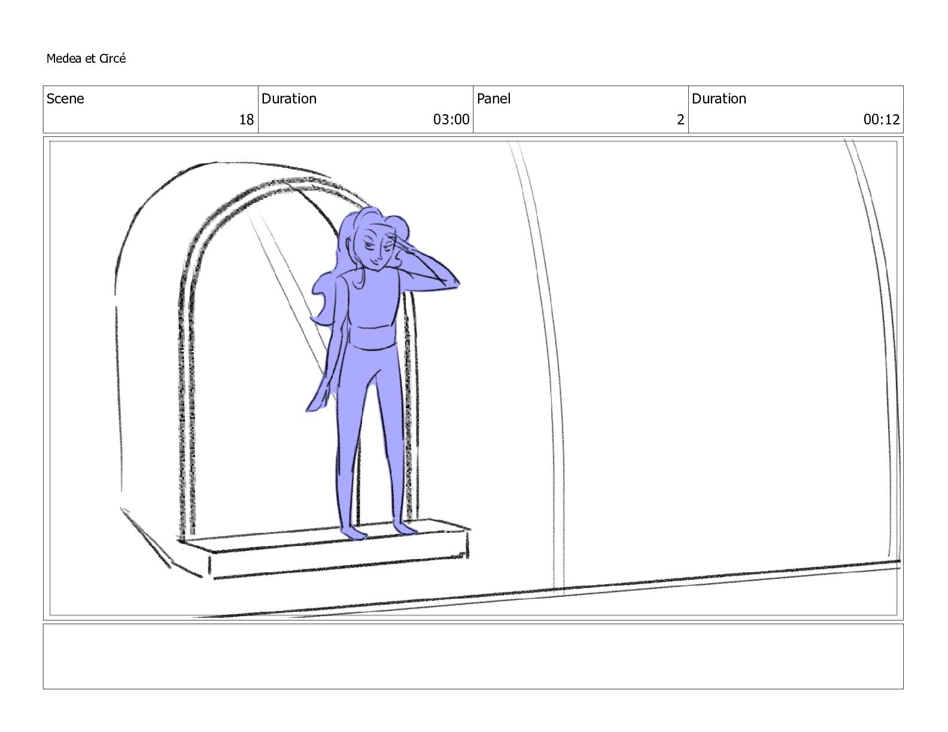Click the "Scene" header label

point(65,99)
